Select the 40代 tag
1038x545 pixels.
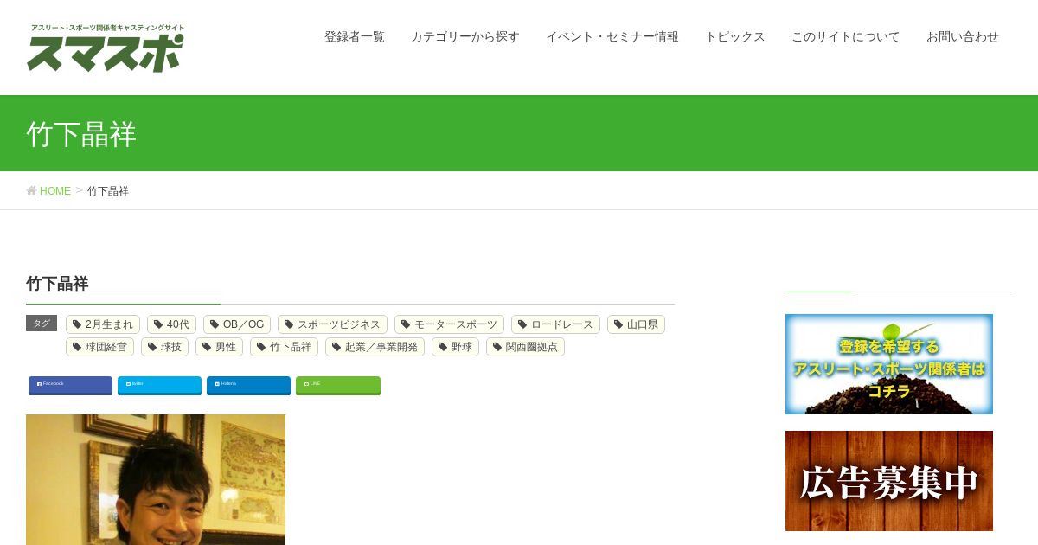click(171, 324)
